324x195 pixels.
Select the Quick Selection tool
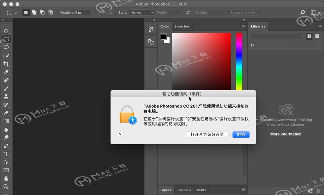point(6,56)
